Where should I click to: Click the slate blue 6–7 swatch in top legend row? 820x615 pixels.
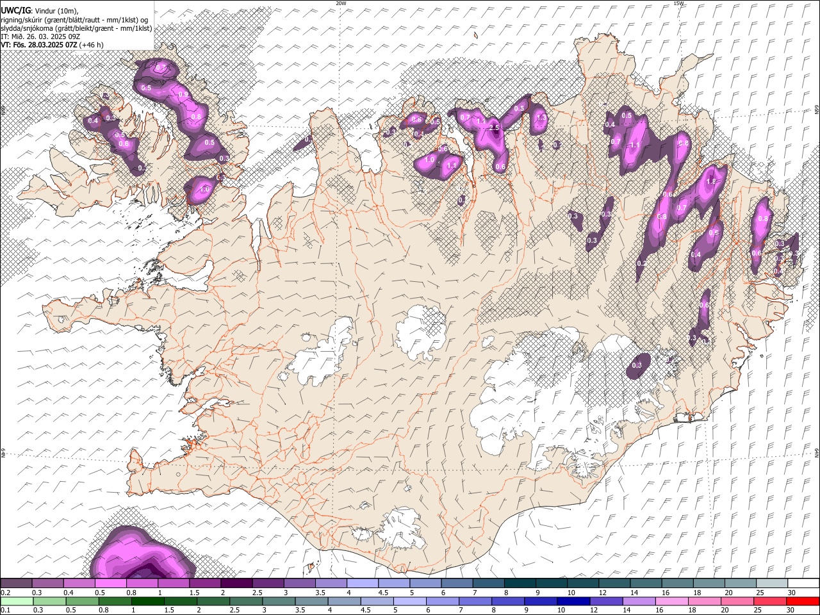[457, 584]
